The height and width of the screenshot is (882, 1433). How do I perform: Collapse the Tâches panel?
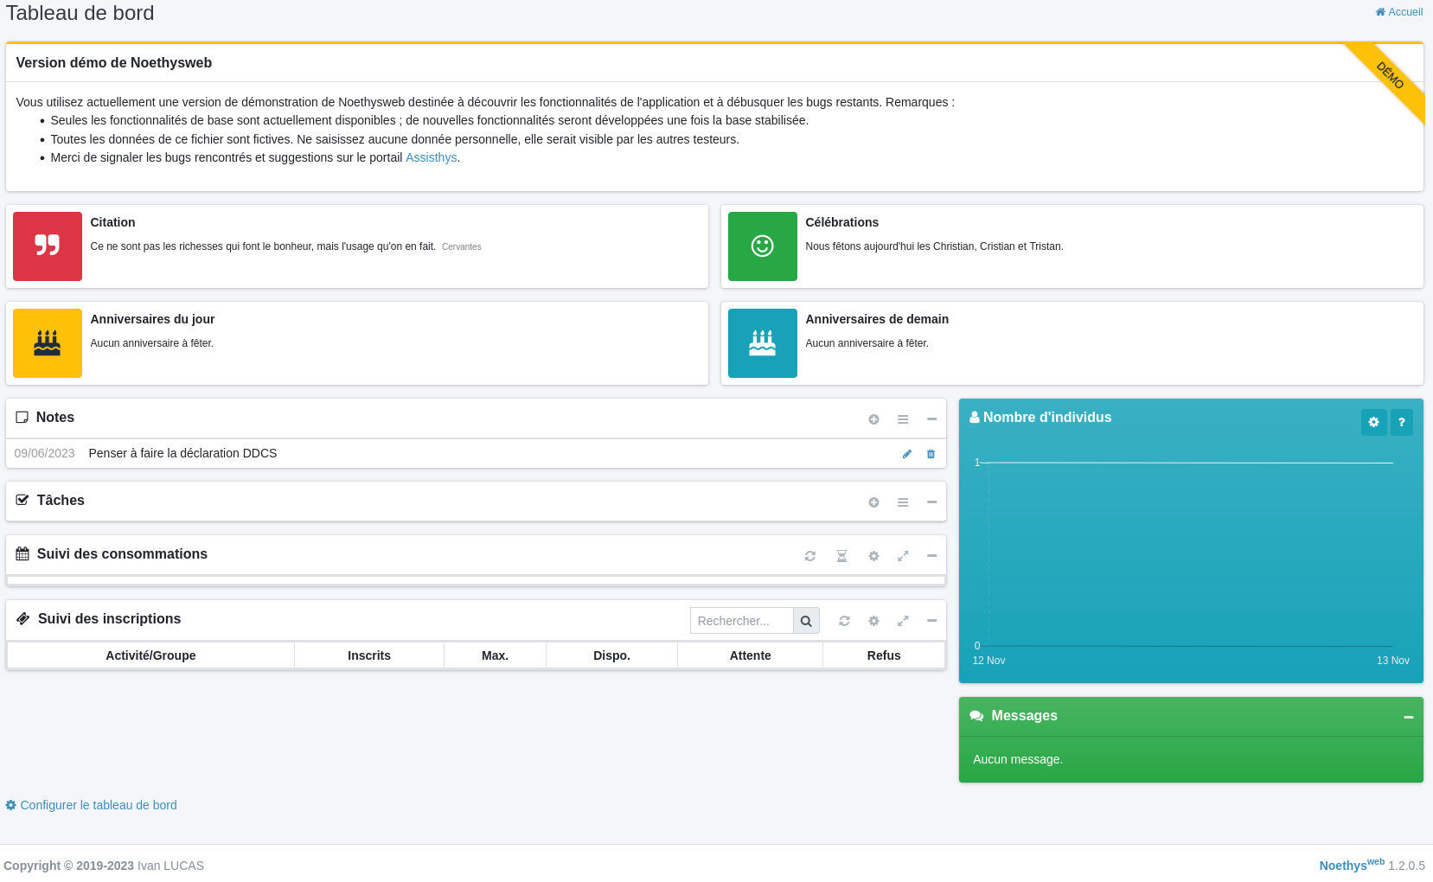[x=931, y=502]
